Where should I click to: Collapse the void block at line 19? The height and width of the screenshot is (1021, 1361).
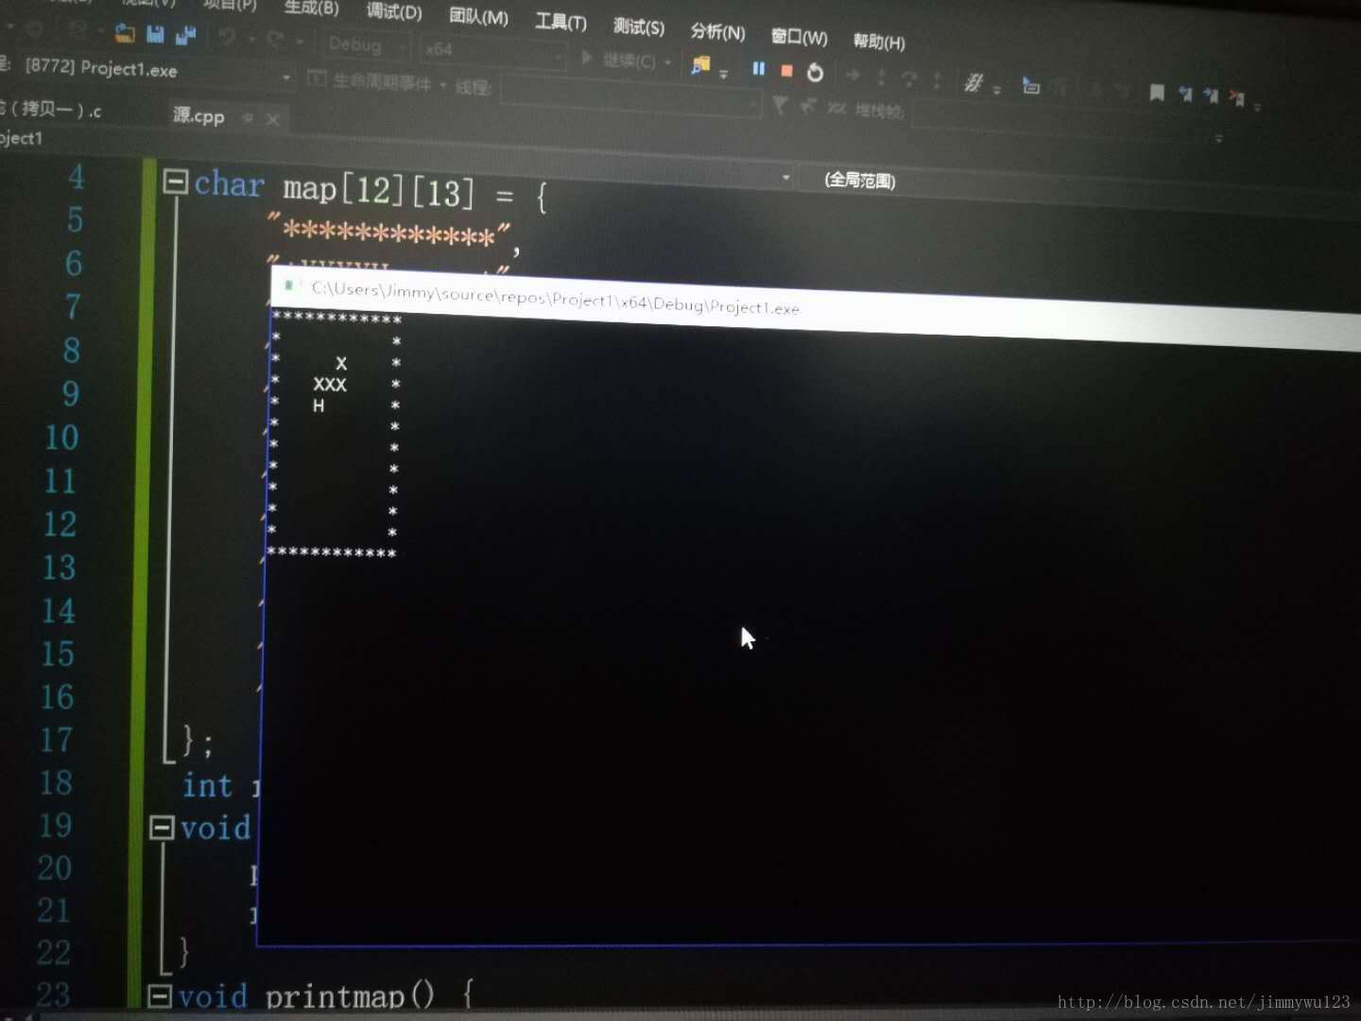pos(163,828)
